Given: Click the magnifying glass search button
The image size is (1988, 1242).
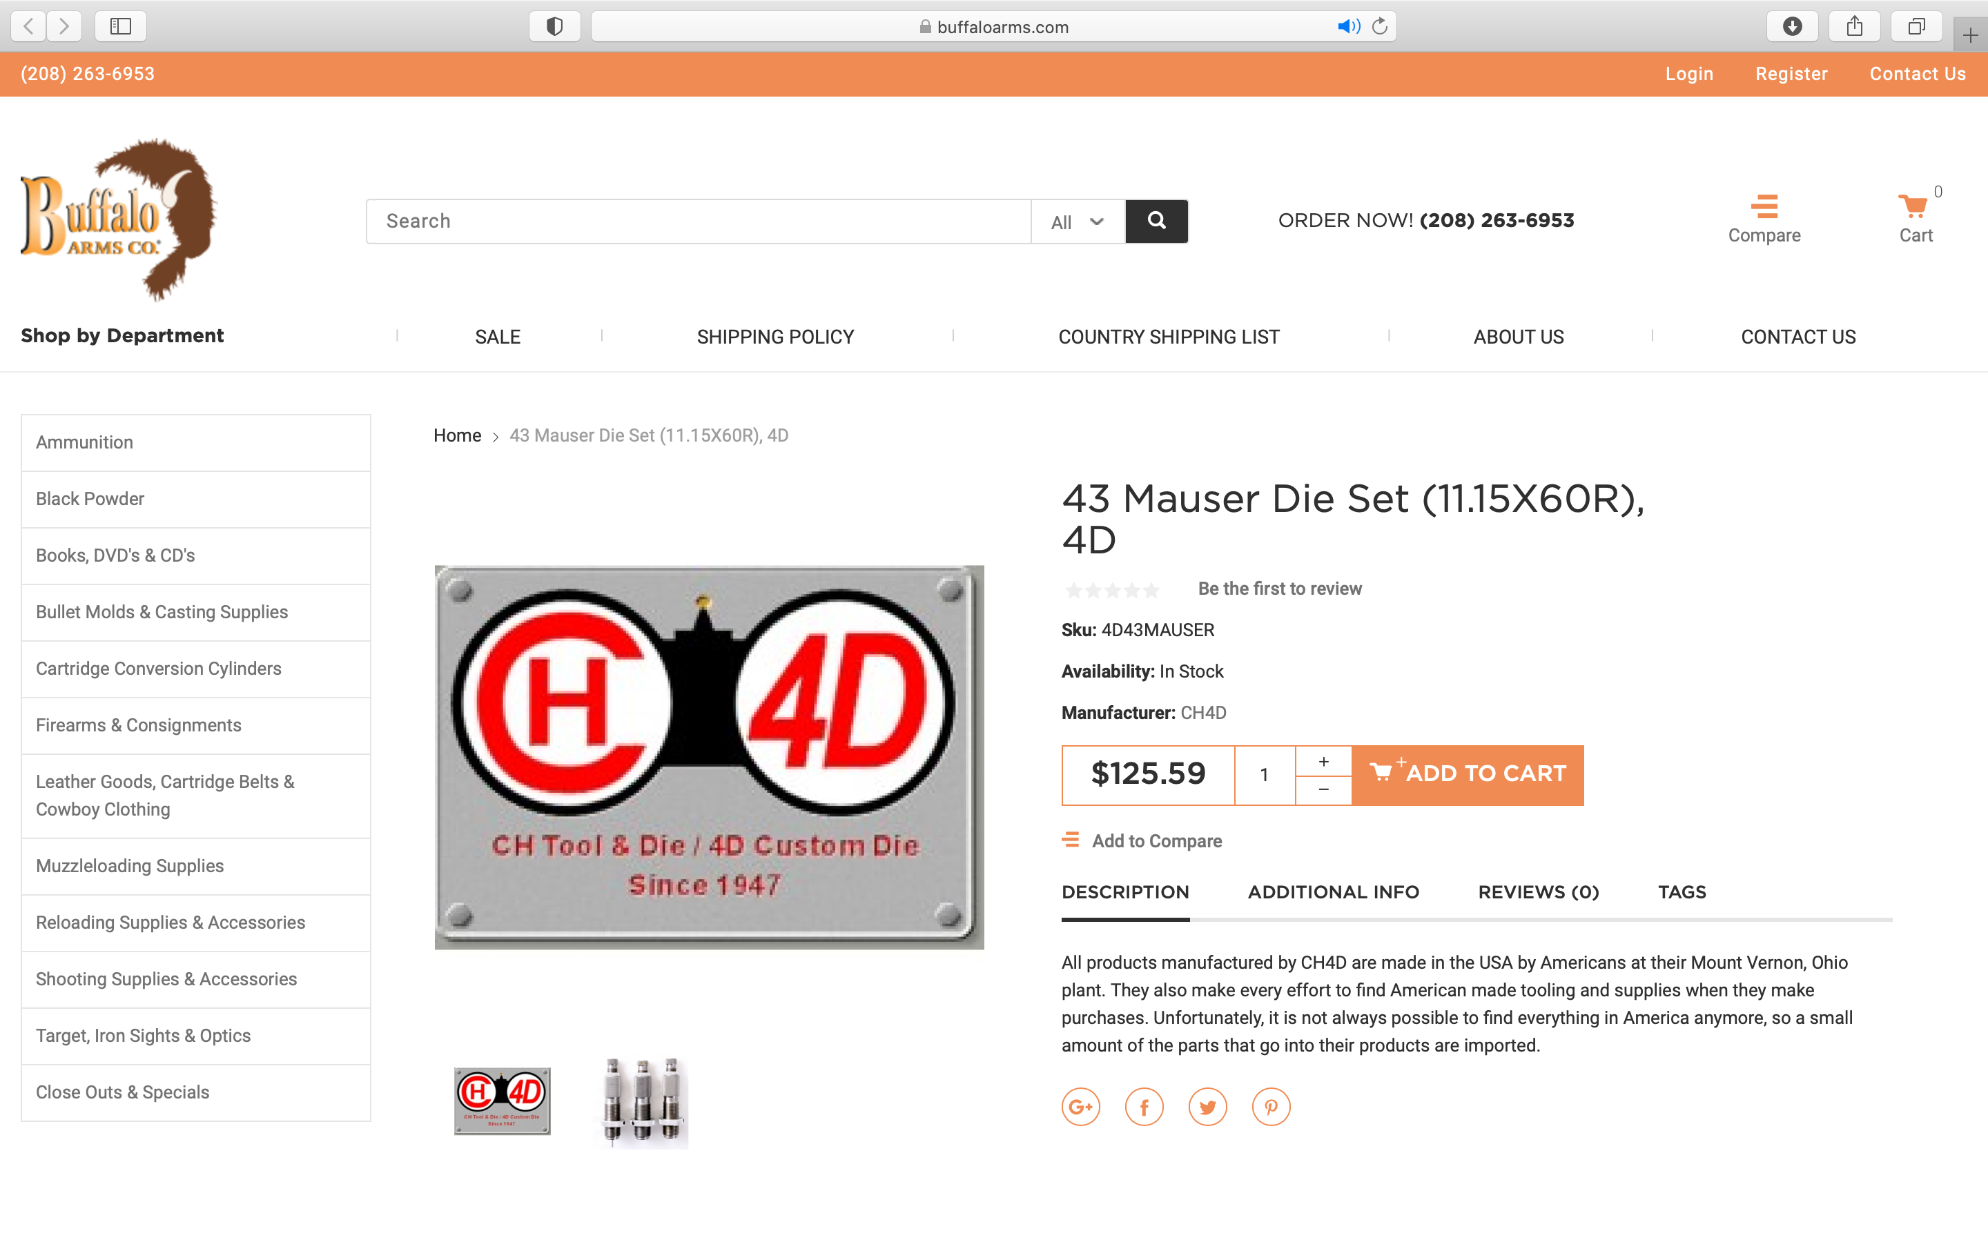Looking at the screenshot, I should pos(1156,221).
